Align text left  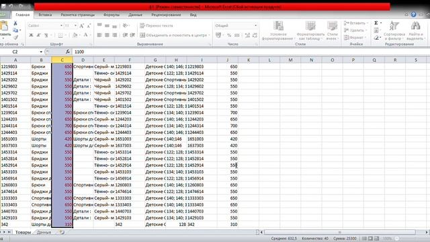pos(99,35)
